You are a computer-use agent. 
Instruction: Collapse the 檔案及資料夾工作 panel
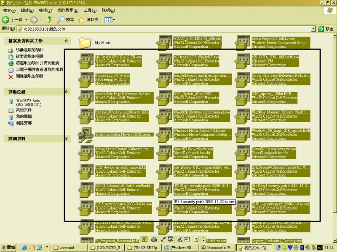pos(66,41)
